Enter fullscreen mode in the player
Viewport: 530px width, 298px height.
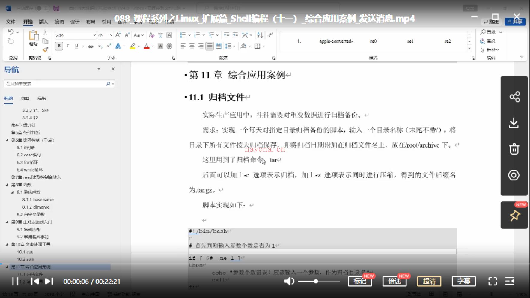493,281
